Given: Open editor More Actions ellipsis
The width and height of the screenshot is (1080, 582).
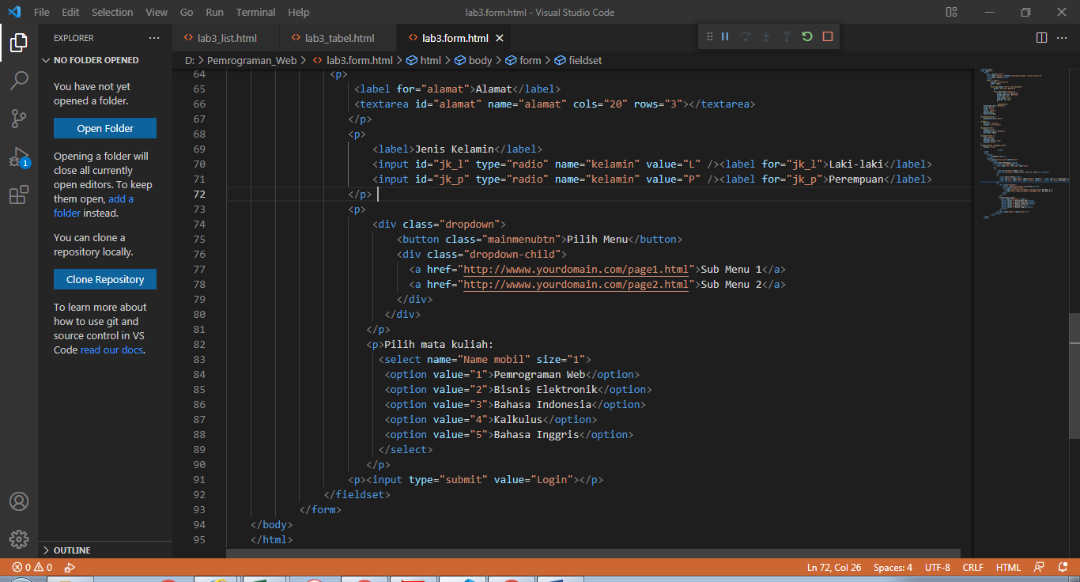Looking at the screenshot, I should tap(1063, 37).
